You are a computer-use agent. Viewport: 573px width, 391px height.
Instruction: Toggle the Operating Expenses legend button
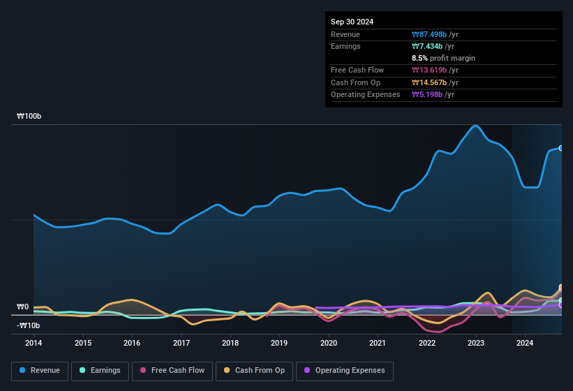[x=345, y=371]
